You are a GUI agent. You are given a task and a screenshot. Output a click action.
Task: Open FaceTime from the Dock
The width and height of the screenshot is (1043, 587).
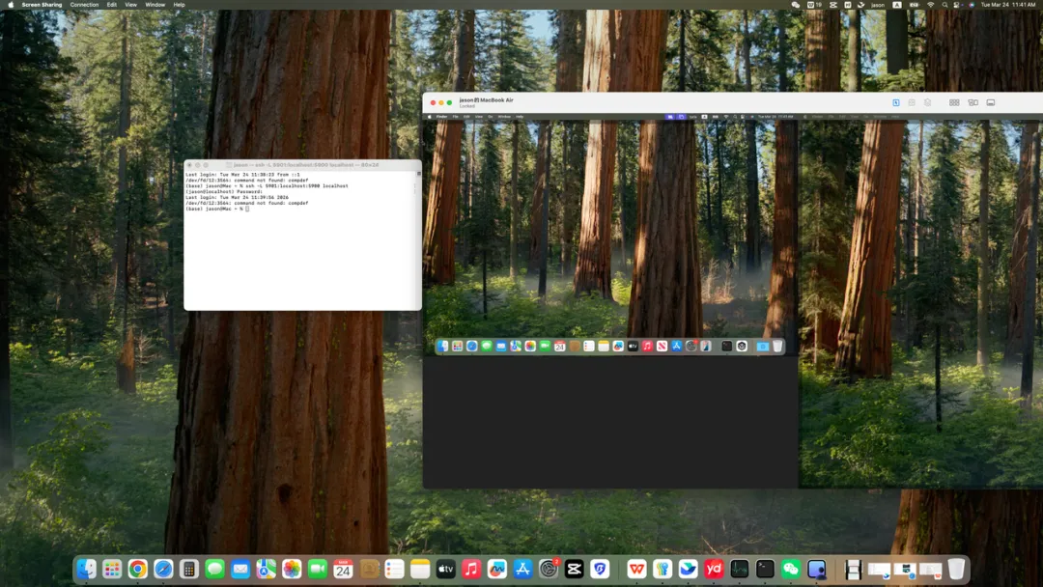pyautogui.click(x=318, y=569)
